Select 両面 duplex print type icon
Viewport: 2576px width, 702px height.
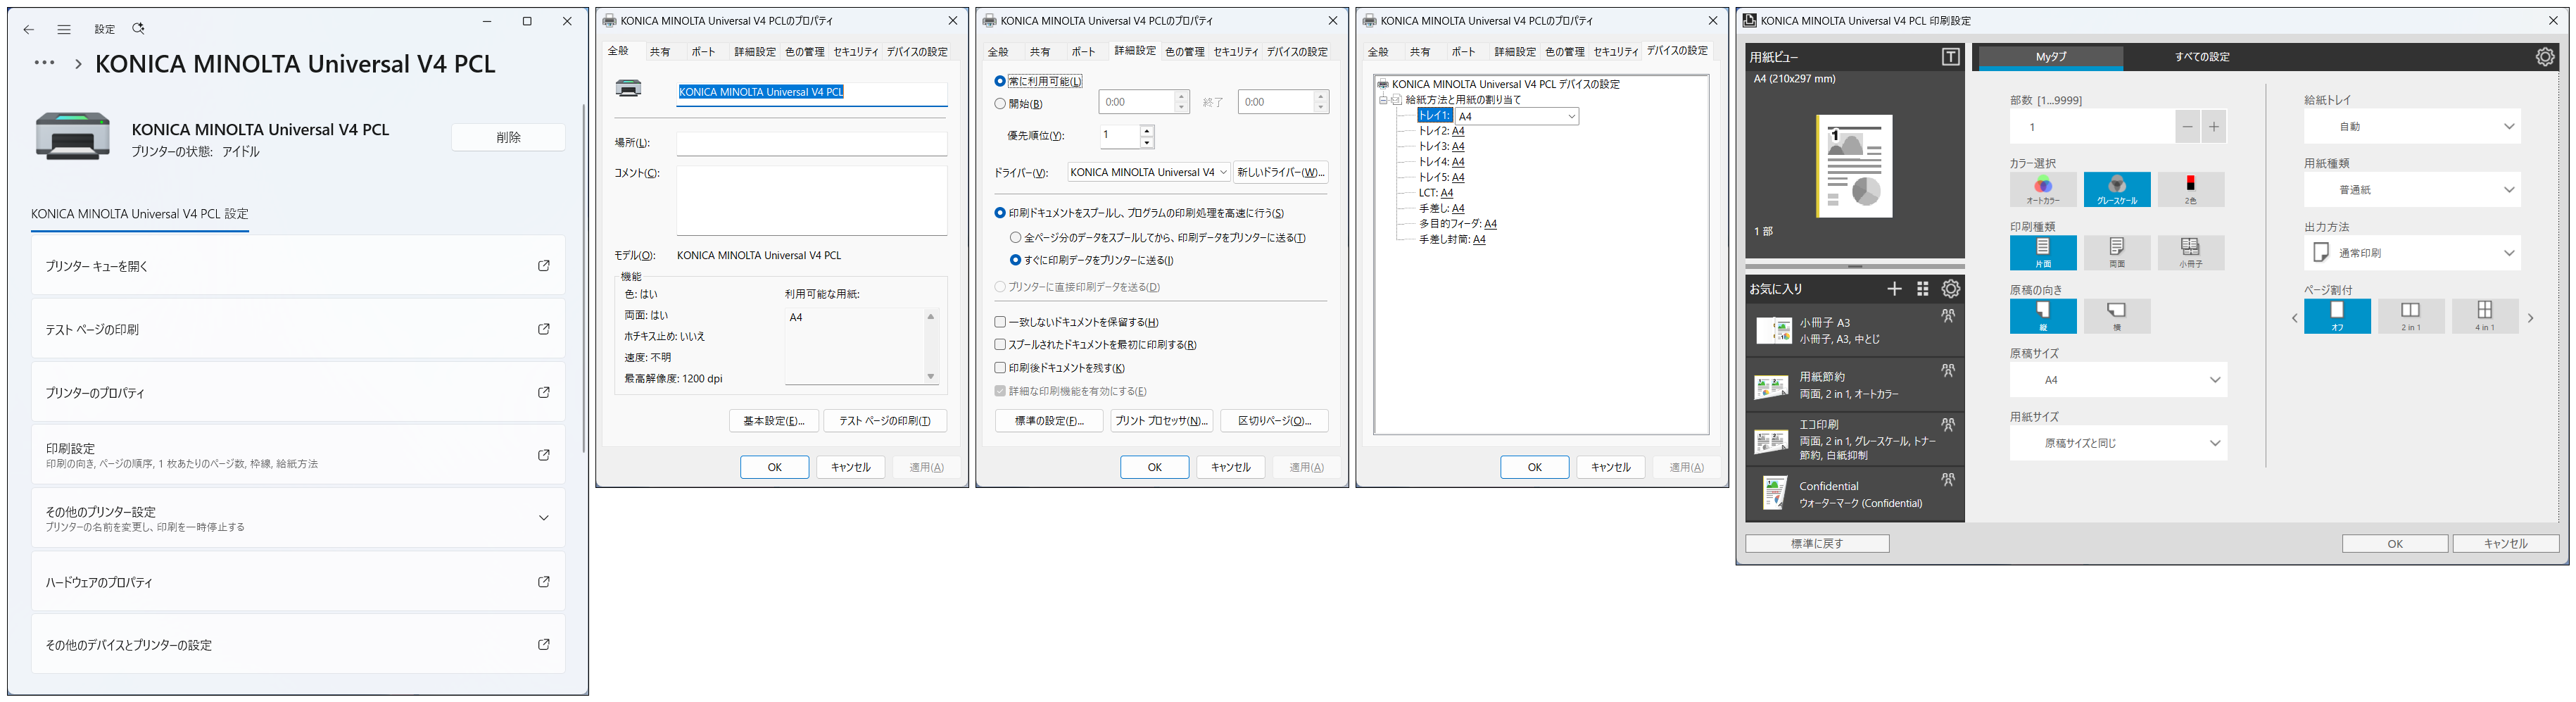2116,252
